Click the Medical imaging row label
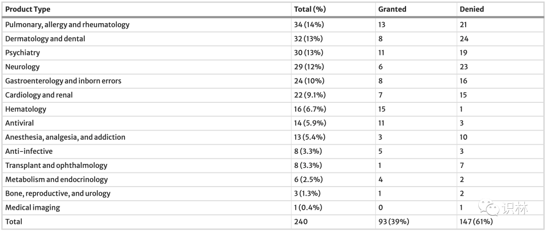The width and height of the screenshot is (546, 232). tap(32, 207)
